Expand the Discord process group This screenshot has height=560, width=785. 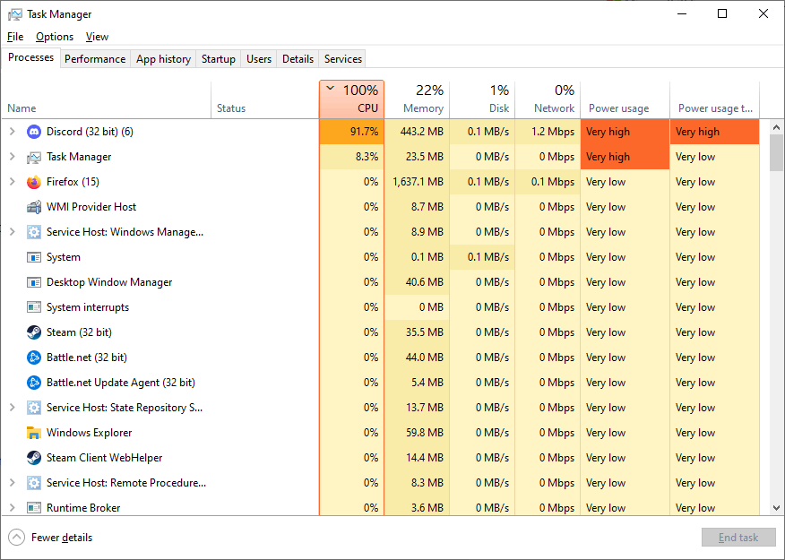[x=13, y=132]
